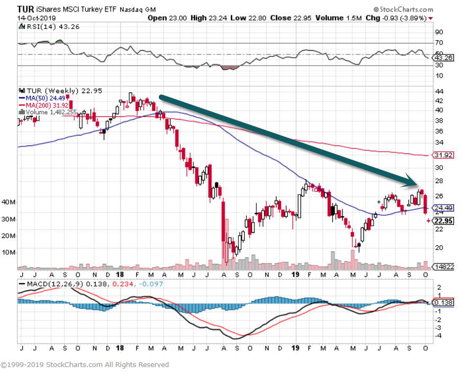Click the copyright StockCharts.com footer text
The height and width of the screenshot is (376, 462).
click(85, 365)
